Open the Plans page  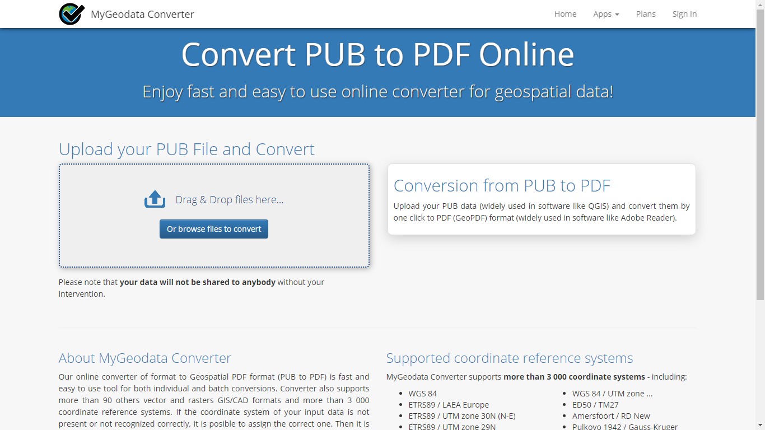click(x=646, y=14)
